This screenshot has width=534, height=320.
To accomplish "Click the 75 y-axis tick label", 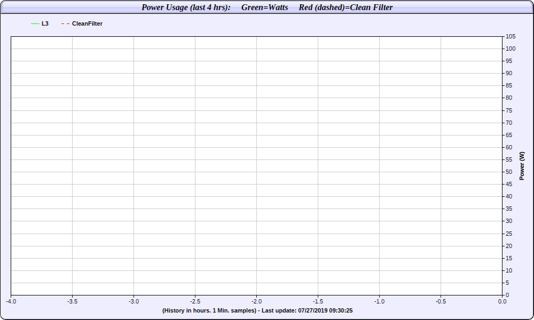I will pyautogui.click(x=509, y=110).
